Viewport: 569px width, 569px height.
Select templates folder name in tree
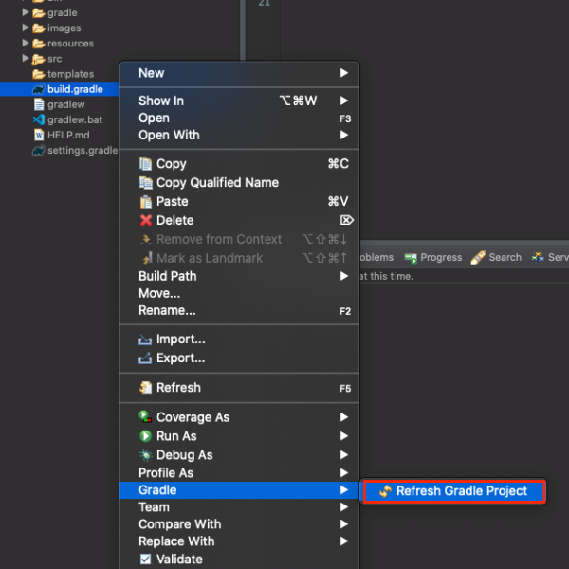click(71, 74)
